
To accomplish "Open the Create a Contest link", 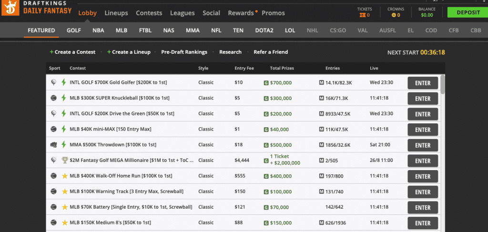I will (72, 52).
